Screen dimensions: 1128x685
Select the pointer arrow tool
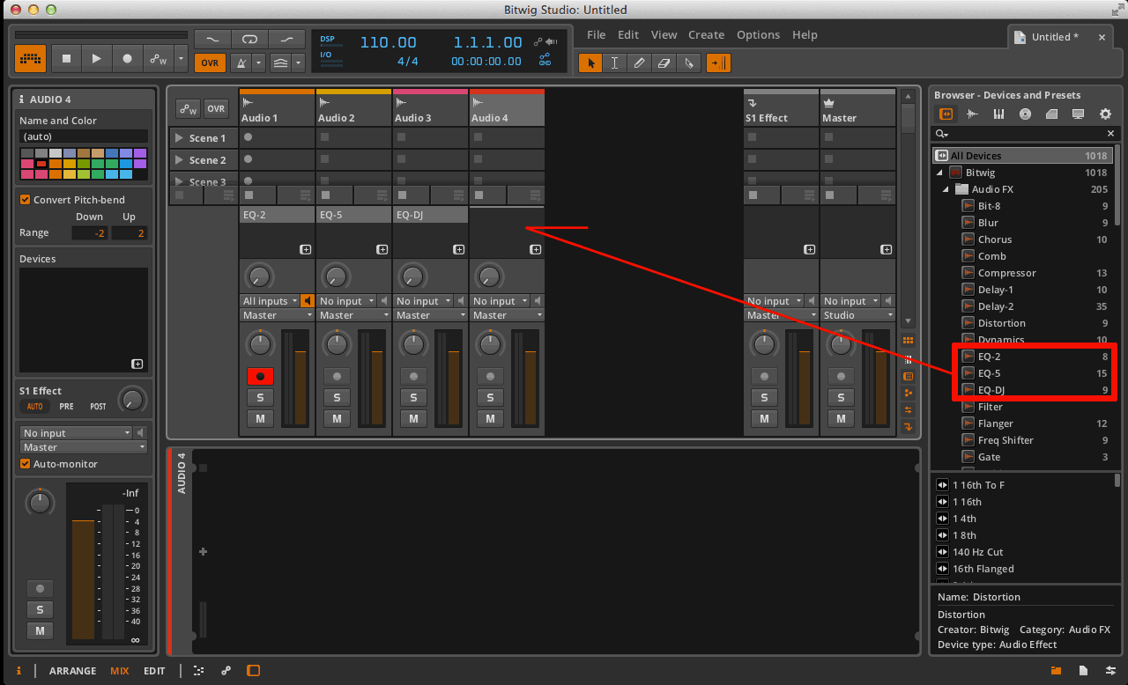pyautogui.click(x=590, y=63)
